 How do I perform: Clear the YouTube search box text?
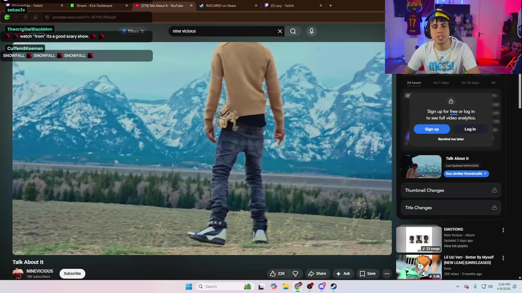coord(280,31)
